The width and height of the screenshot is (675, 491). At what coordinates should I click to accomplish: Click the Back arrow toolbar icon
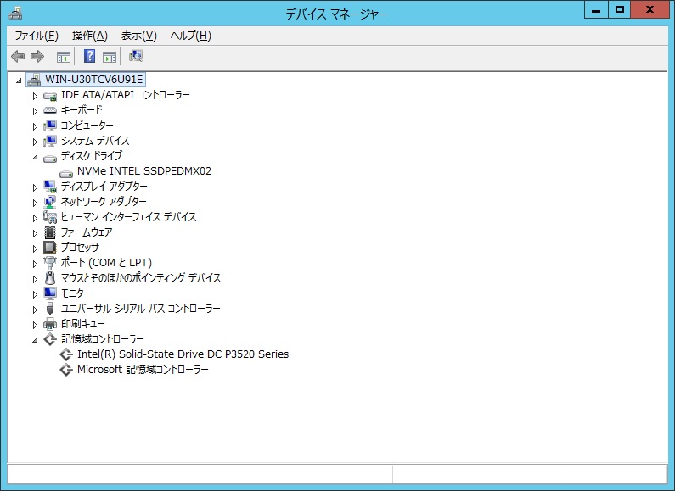point(18,57)
